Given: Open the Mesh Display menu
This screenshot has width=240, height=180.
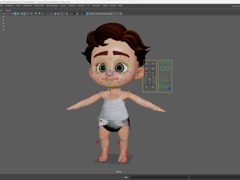Looking at the screenshot, I should click(52, 5).
